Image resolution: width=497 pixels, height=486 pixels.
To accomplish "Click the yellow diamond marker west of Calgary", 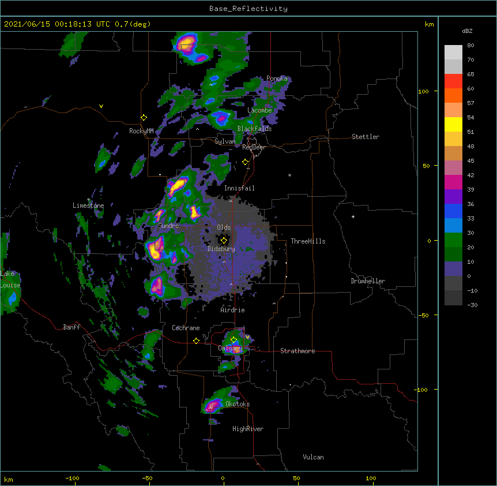I will pos(196,341).
